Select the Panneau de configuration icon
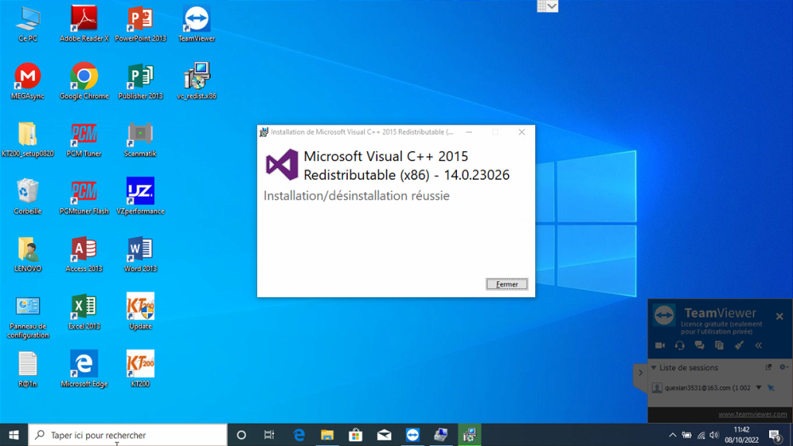The height and width of the screenshot is (446, 793). pos(28,317)
